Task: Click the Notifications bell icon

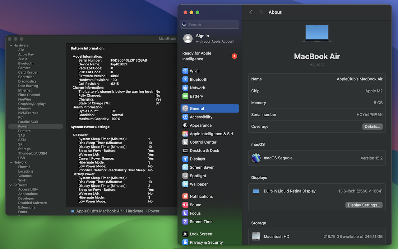Action: [185, 196]
